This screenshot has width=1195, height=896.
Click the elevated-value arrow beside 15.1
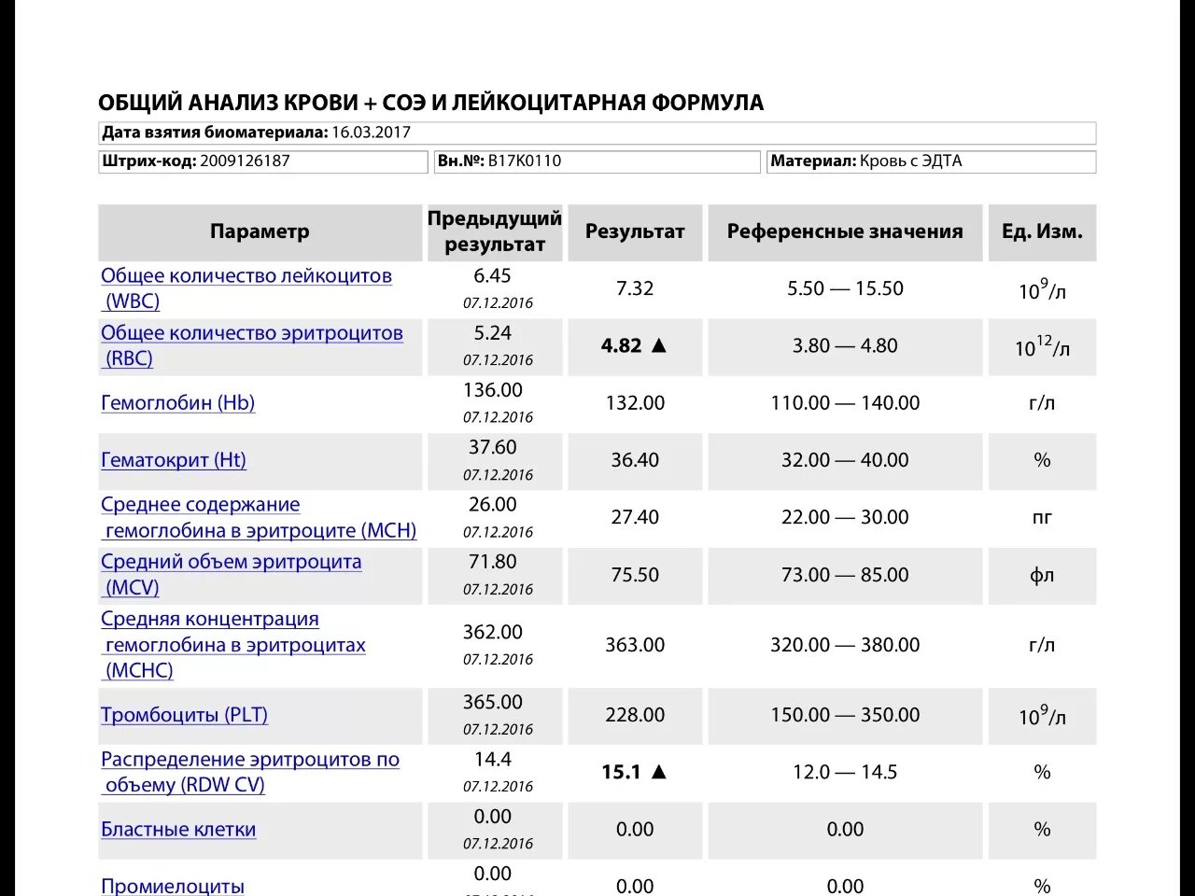[x=659, y=772]
